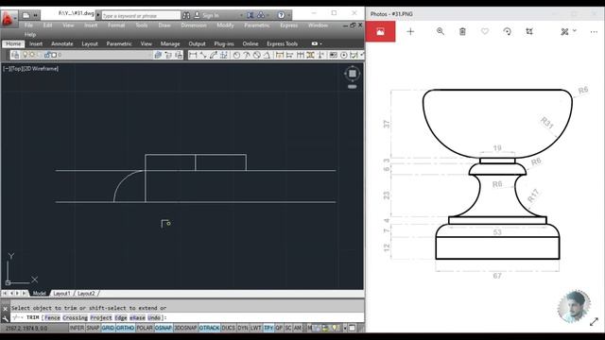Image resolution: width=605 pixels, height=340 pixels.
Task: Open the Help dropdown arrow
Action: pos(288,15)
